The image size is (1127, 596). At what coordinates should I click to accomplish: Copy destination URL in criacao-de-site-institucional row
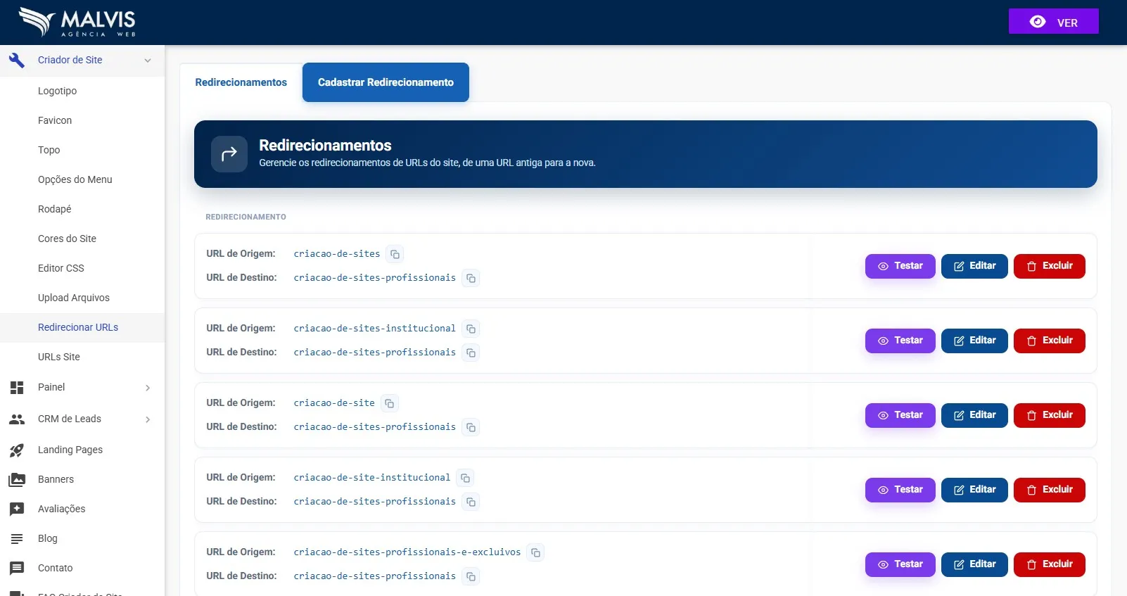click(x=471, y=502)
